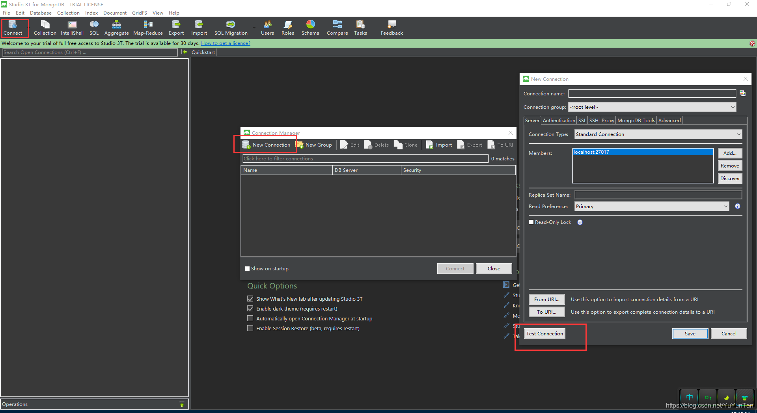757x413 pixels.
Task: Open the Compare tool
Action: click(x=337, y=28)
